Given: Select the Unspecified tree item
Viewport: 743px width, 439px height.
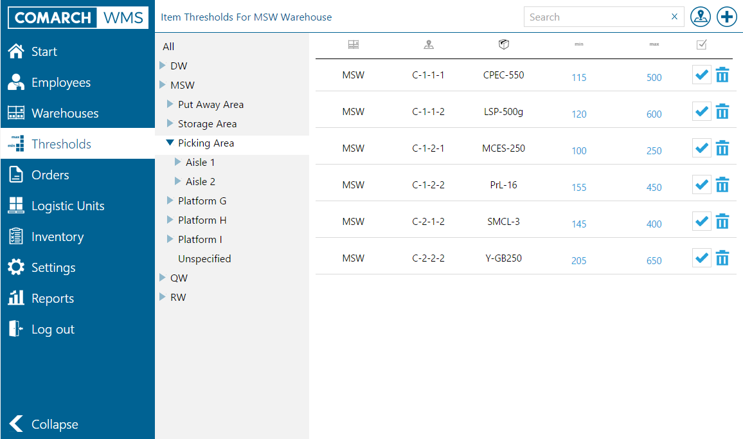Looking at the screenshot, I should coord(204,259).
